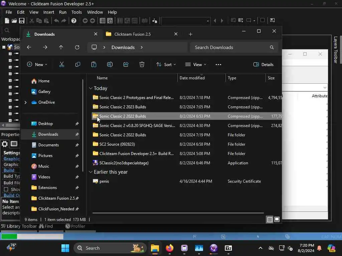The height and width of the screenshot is (256, 342).
Task: Collapse the Today group
Action: (x=91, y=88)
